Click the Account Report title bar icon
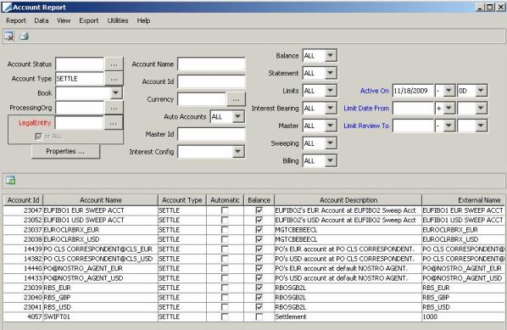Image resolution: width=507 pixels, height=330 pixels. 7,7
